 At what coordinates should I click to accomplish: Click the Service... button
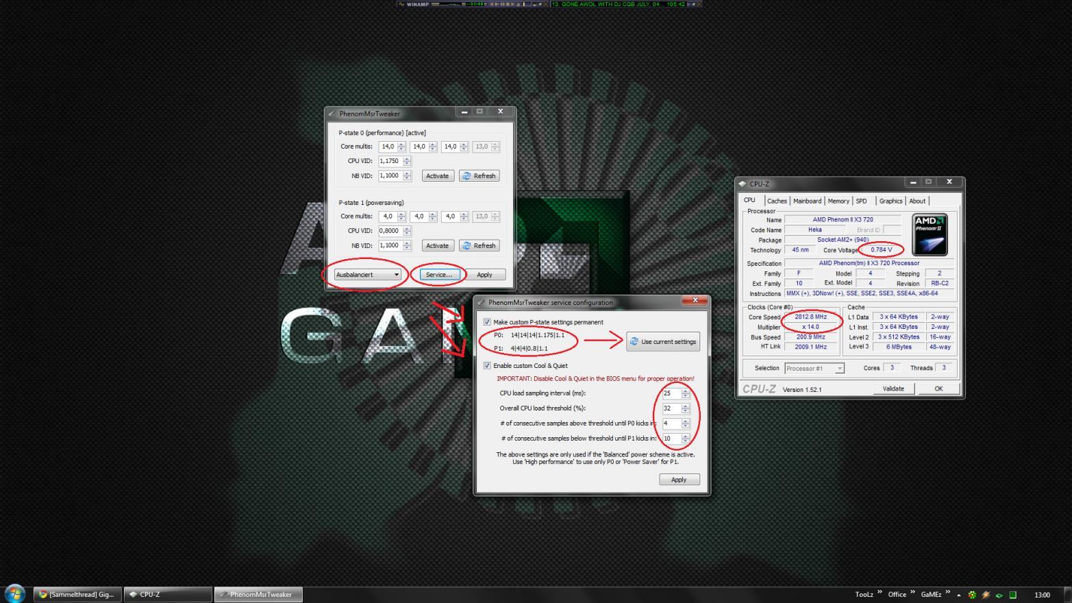click(439, 275)
